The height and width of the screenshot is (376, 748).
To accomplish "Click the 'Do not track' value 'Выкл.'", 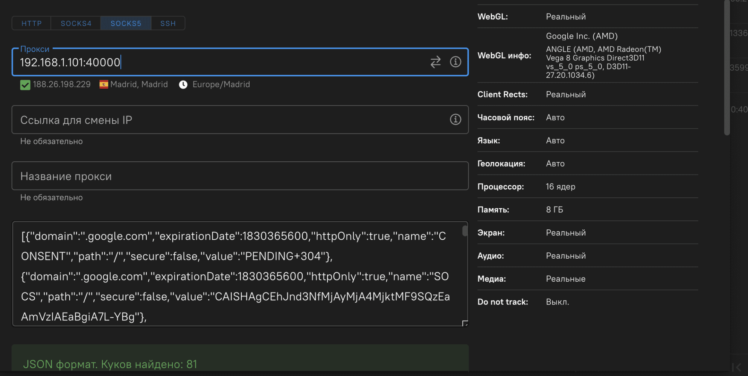I will [558, 302].
